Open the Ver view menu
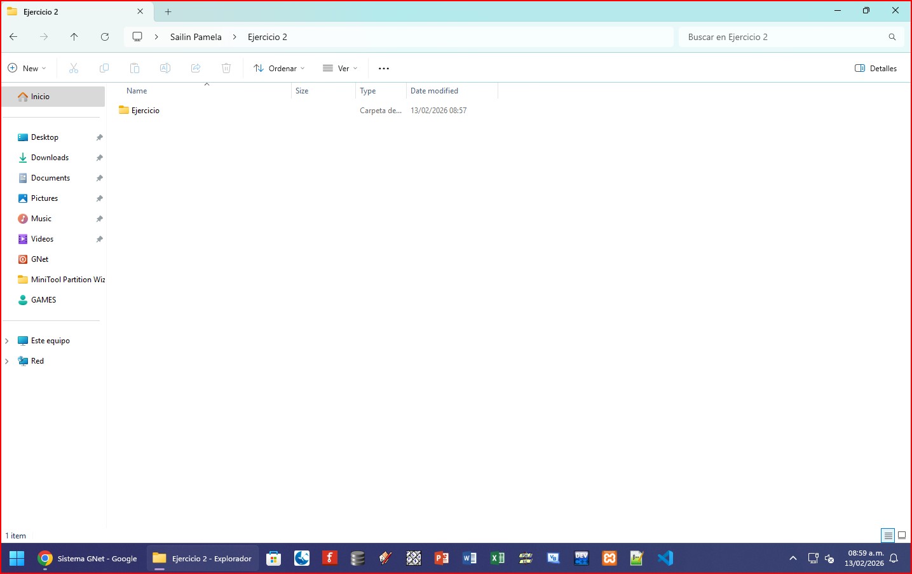Viewport: 912px width, 574px height. pos(341,69)
